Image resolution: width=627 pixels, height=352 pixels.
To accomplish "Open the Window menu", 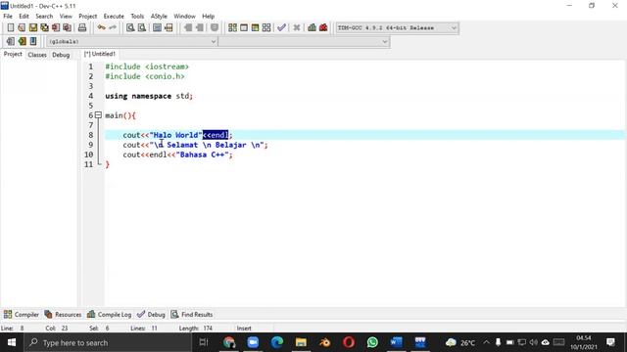I will click(185, 17).
